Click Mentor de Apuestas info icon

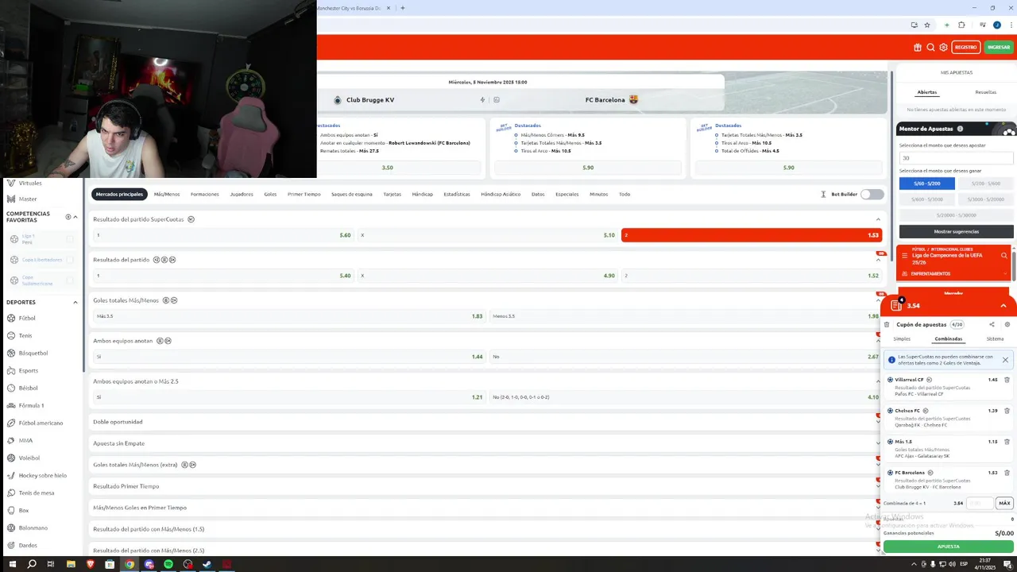[x=960, y=129]
